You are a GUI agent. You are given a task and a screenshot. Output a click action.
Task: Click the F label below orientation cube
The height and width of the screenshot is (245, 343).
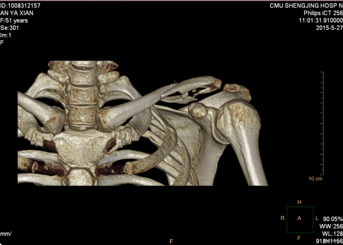(x=300, y=237)
